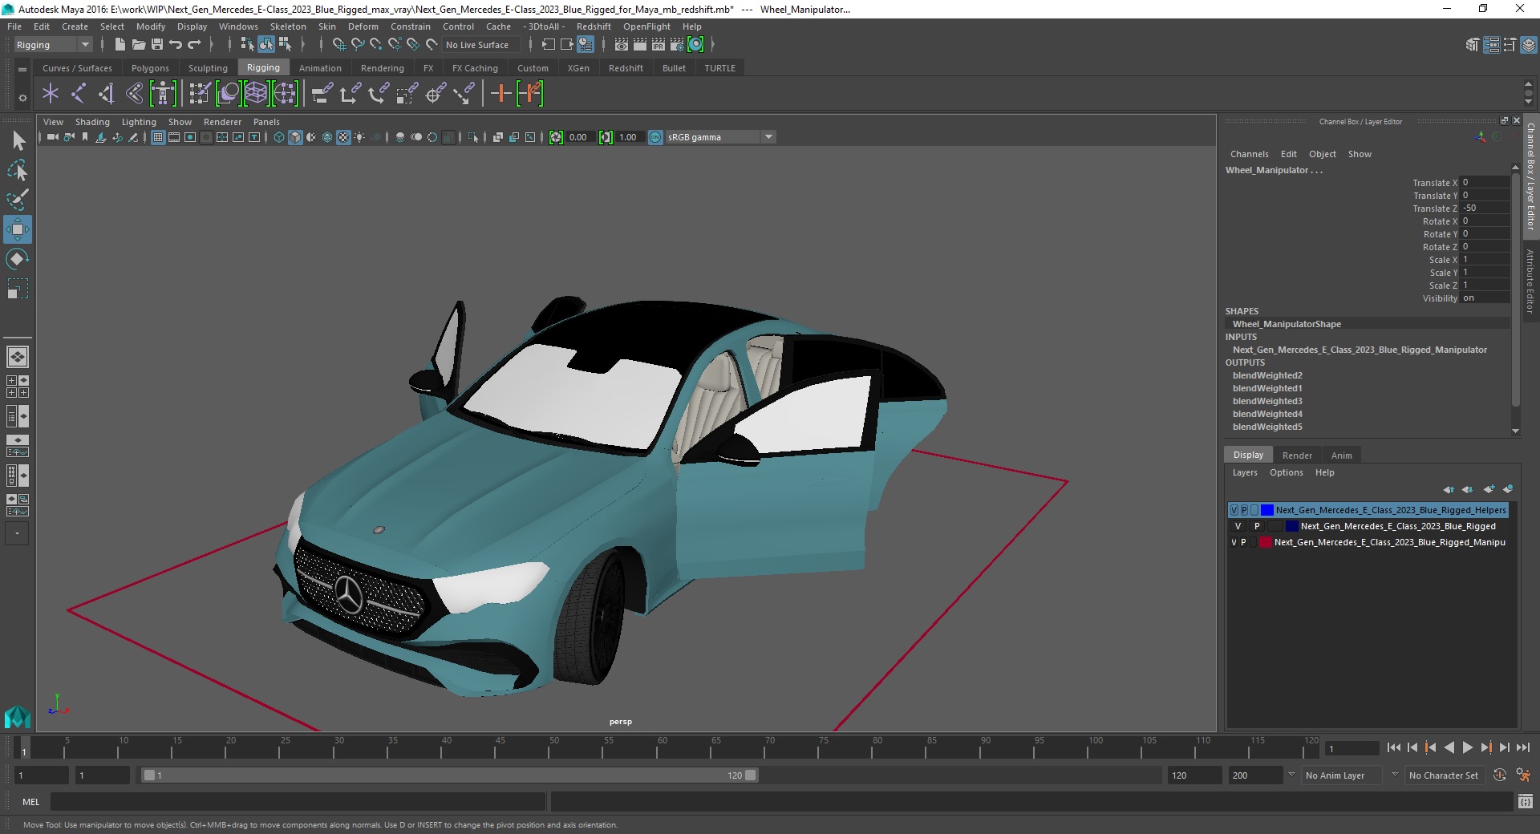
Task: Switch to the Render layer tab
Action: click(1297, 455)
